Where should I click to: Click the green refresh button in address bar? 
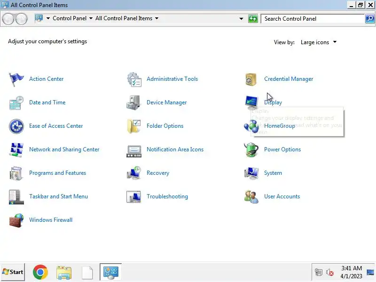tap(253, 18)
